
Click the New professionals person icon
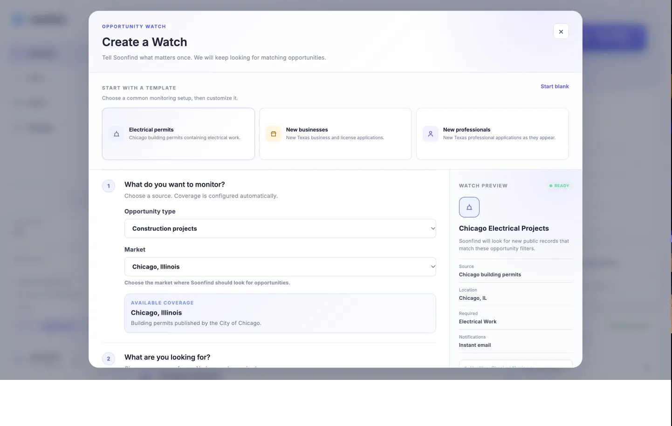431,134
